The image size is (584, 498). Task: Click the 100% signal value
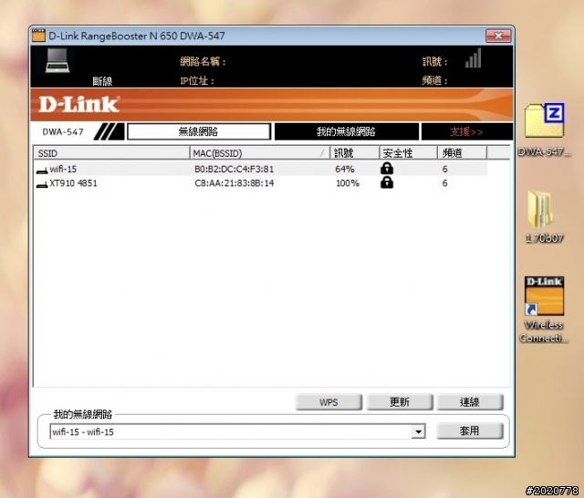click(348, 183)
